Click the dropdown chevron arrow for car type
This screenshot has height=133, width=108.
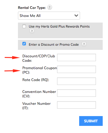[x=76, y=15]
